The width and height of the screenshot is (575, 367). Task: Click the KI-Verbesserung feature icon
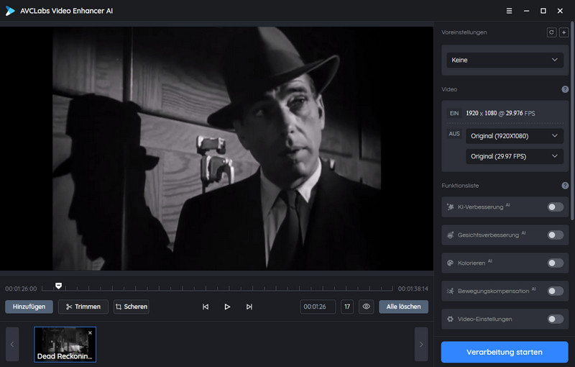(x=451, y=207)
